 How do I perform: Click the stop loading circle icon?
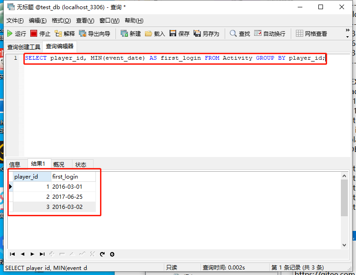(x=112, y=254)
